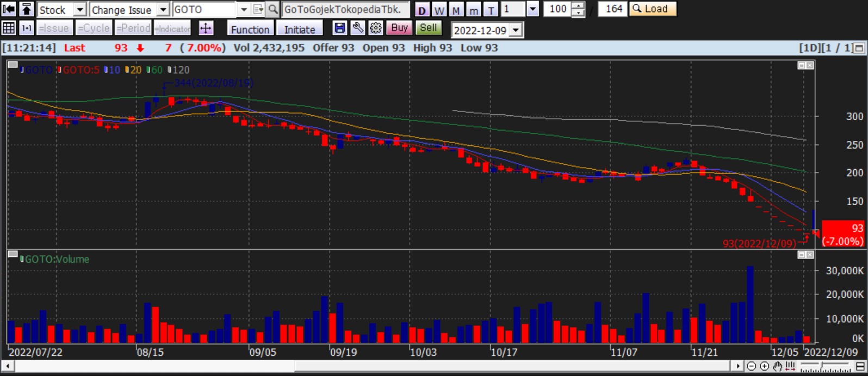The image size is (868, 376).
Task: Minimize the price chart pane
Action: [x=801, y=65]
